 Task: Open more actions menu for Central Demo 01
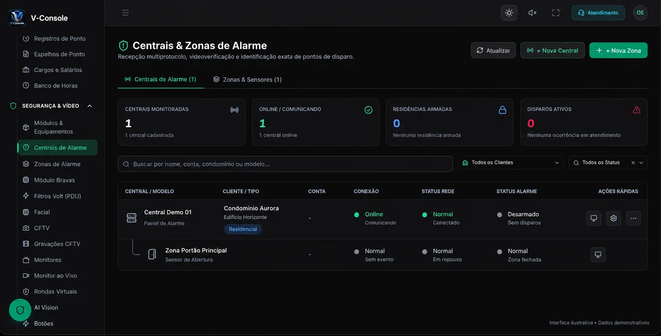[x=633, y=218]
